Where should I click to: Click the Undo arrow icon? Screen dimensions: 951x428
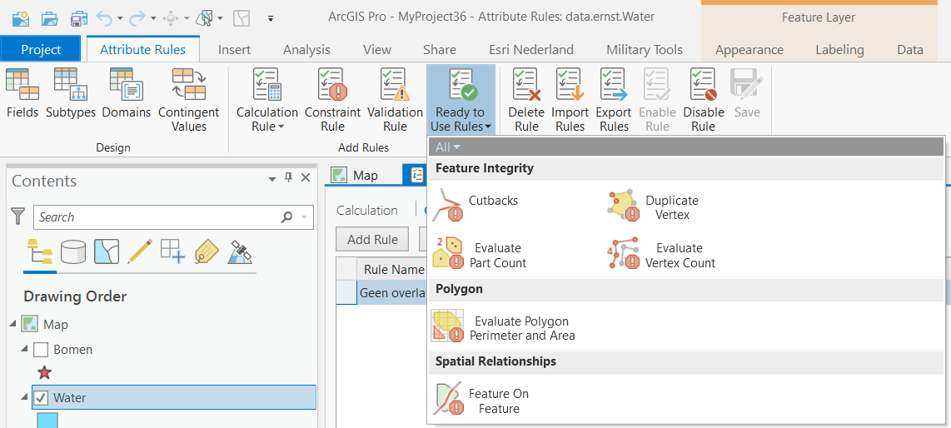click(104, 18)
